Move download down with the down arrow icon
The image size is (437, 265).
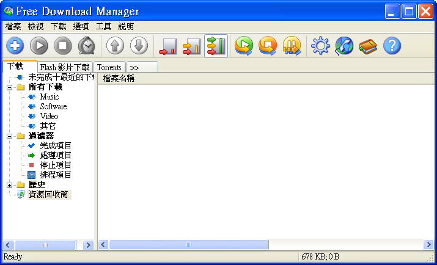pos(139,46)
